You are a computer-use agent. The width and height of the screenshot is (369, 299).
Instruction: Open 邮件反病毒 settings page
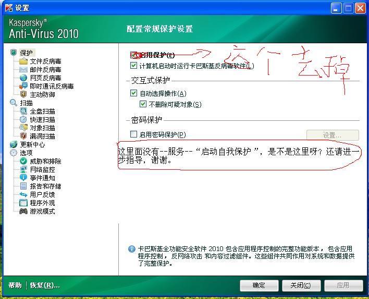click(45, 70)
